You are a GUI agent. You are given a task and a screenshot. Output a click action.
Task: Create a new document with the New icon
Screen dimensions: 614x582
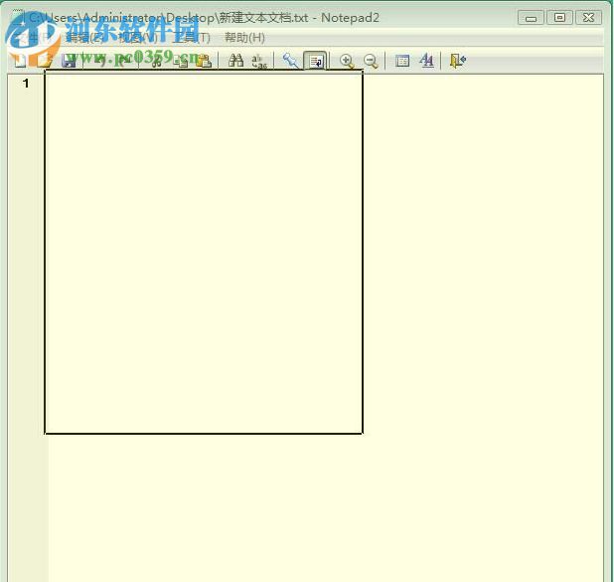20,61
